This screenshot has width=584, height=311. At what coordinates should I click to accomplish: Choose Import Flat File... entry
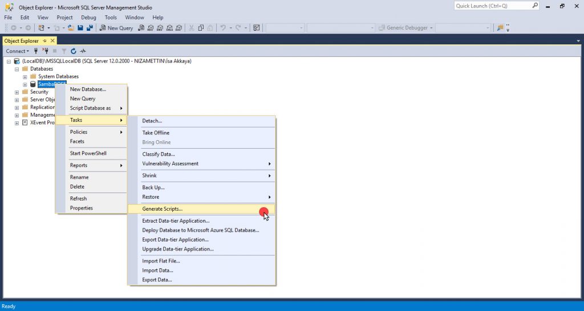201,261
